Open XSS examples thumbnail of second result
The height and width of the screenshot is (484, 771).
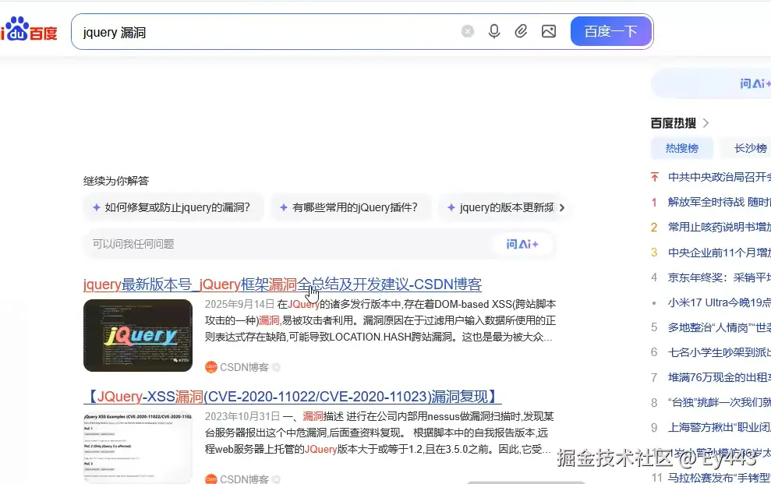point(138,447)
